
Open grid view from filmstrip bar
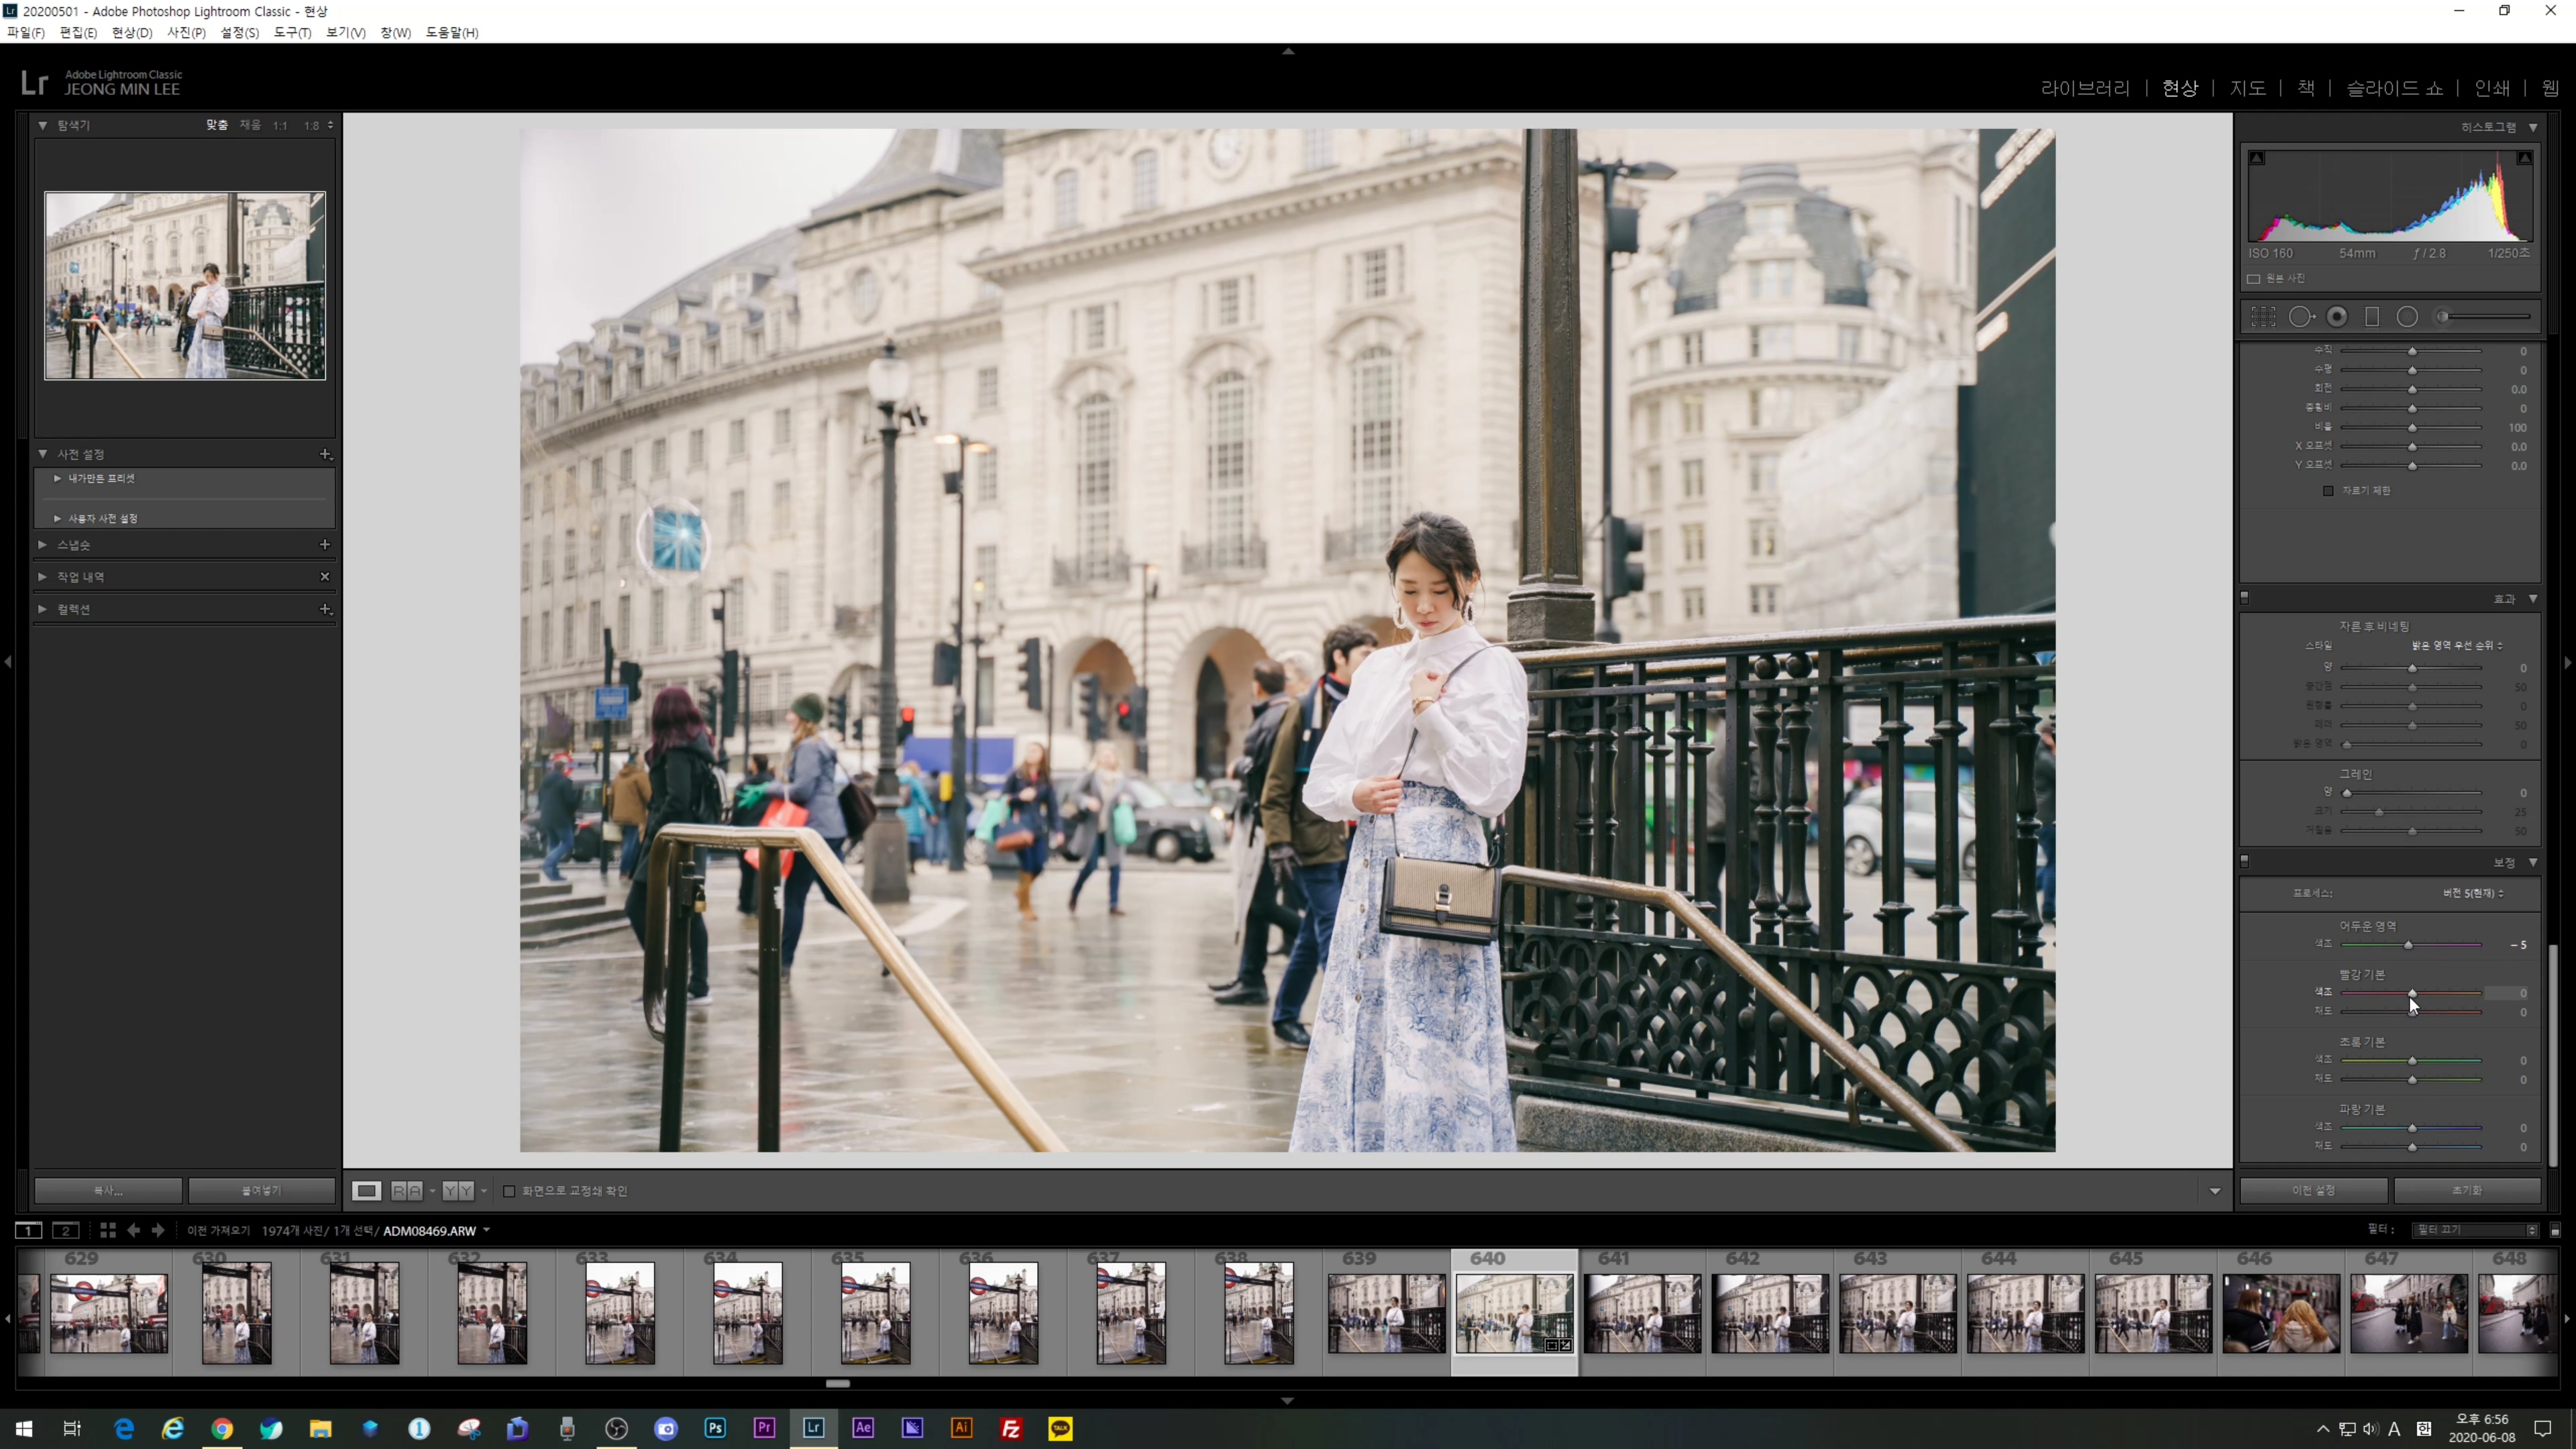107,1230
